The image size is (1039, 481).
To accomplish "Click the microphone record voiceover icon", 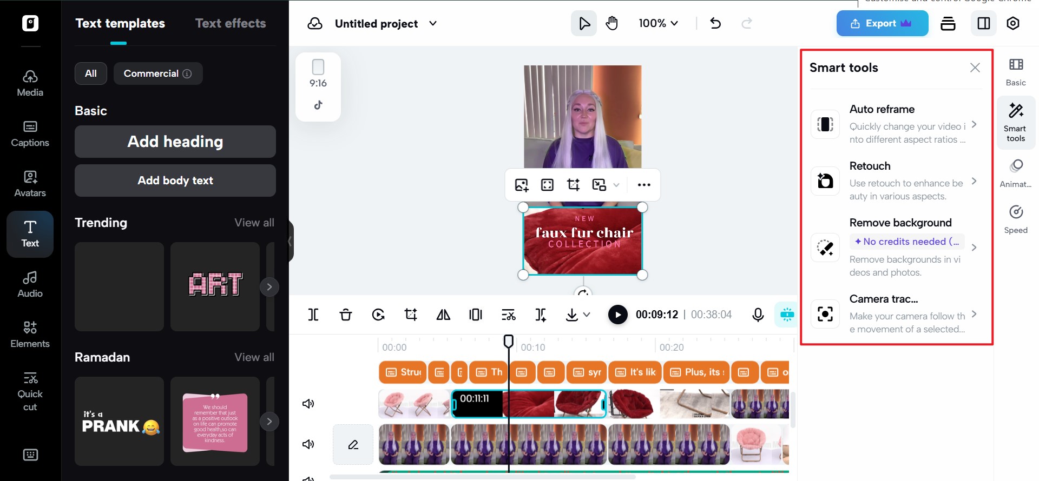I will 758,315.
